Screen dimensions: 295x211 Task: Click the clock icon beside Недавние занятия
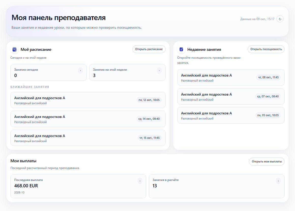181,50
